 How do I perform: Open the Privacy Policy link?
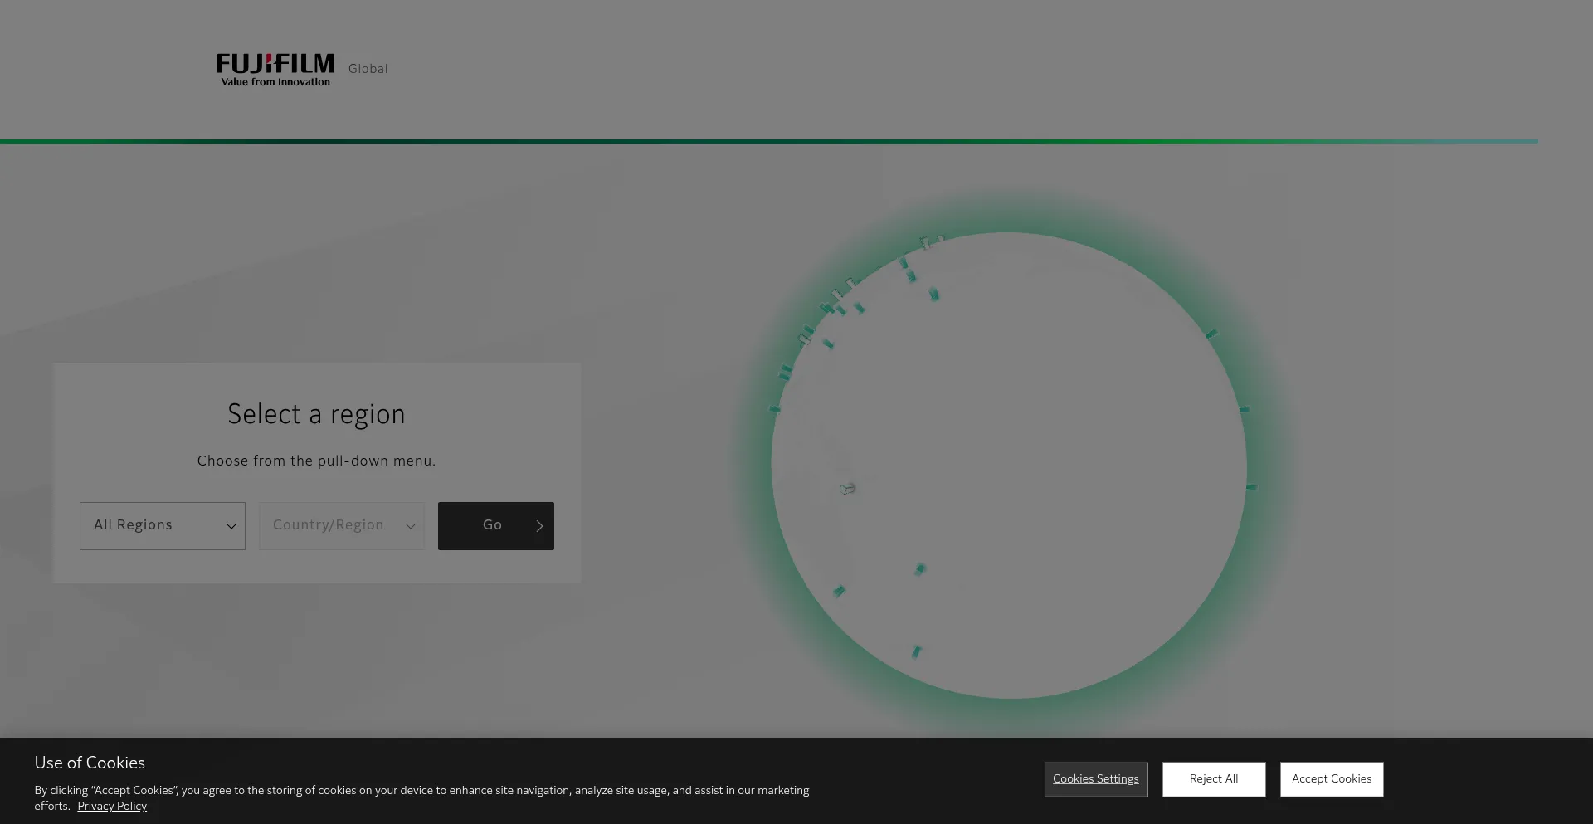point(112,806)
